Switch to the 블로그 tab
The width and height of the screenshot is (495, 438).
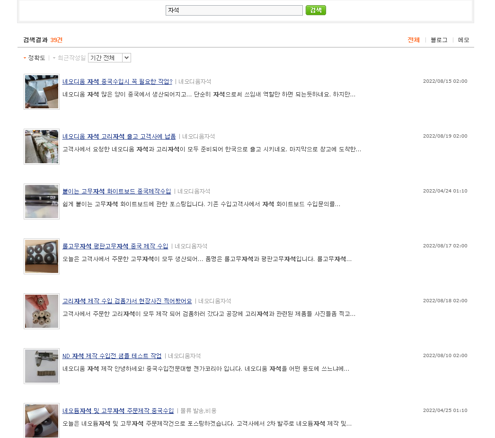[x=439, y=40]
